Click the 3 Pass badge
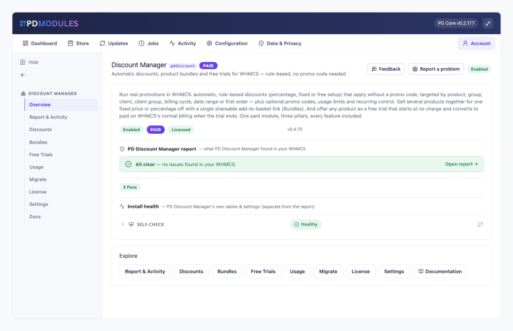513x331 pixels. (x=130, y=187)
